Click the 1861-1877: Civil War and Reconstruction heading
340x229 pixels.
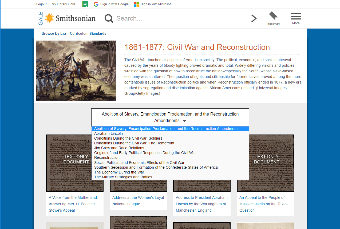[197, 47]
